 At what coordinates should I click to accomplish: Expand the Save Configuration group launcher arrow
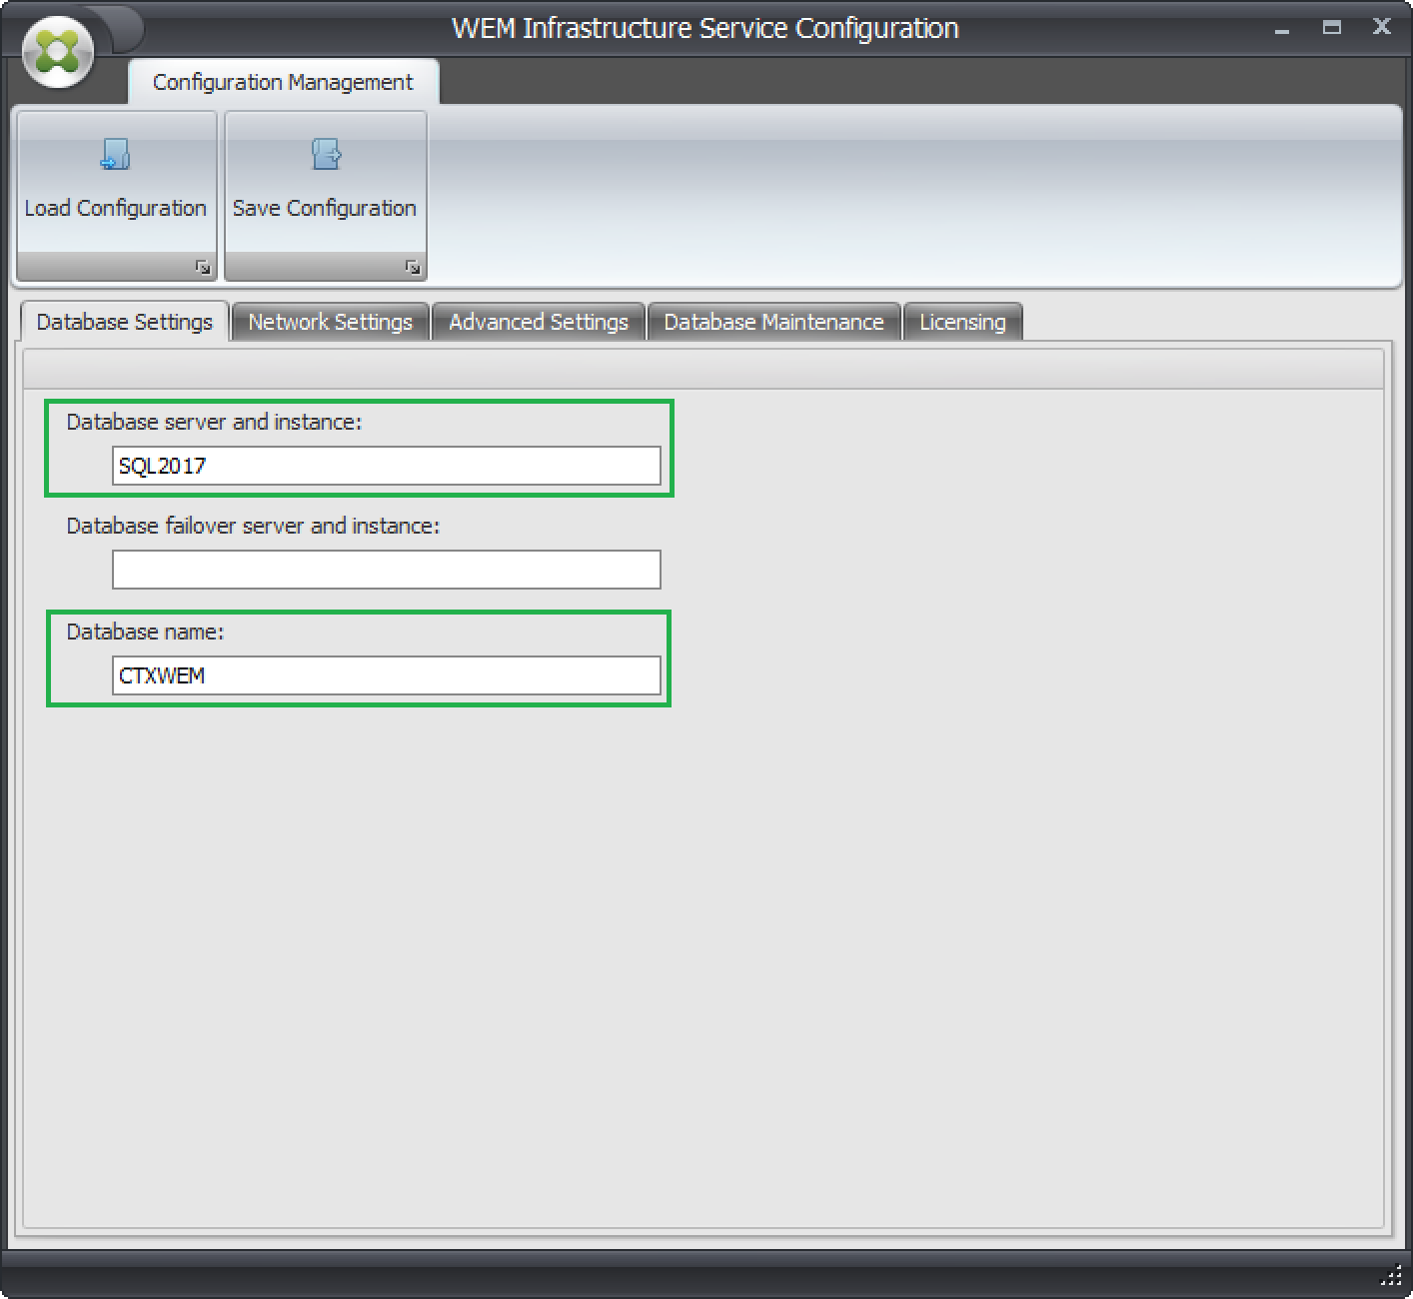(413, 267)
